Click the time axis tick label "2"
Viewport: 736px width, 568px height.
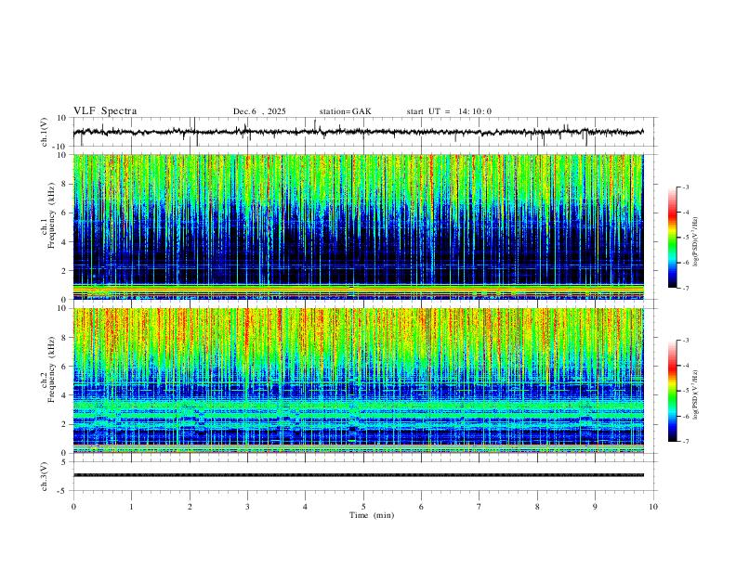click(x=190, y=507)
